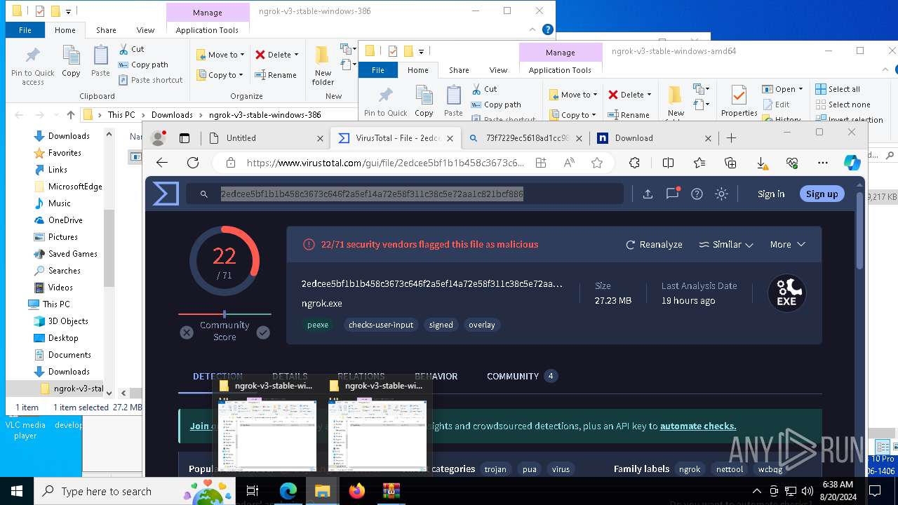Open the COMMUNITY tab on VirusTotal
Viewport: 898px width, 505px height.
522,377
